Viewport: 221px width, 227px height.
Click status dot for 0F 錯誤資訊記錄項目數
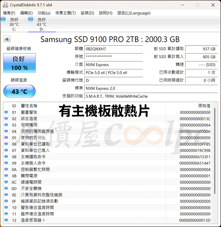pyautogui.click(x=6, y=201)
